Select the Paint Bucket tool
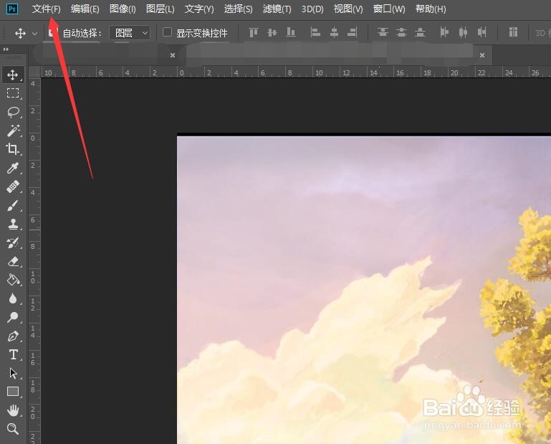 tap(13, 280)
